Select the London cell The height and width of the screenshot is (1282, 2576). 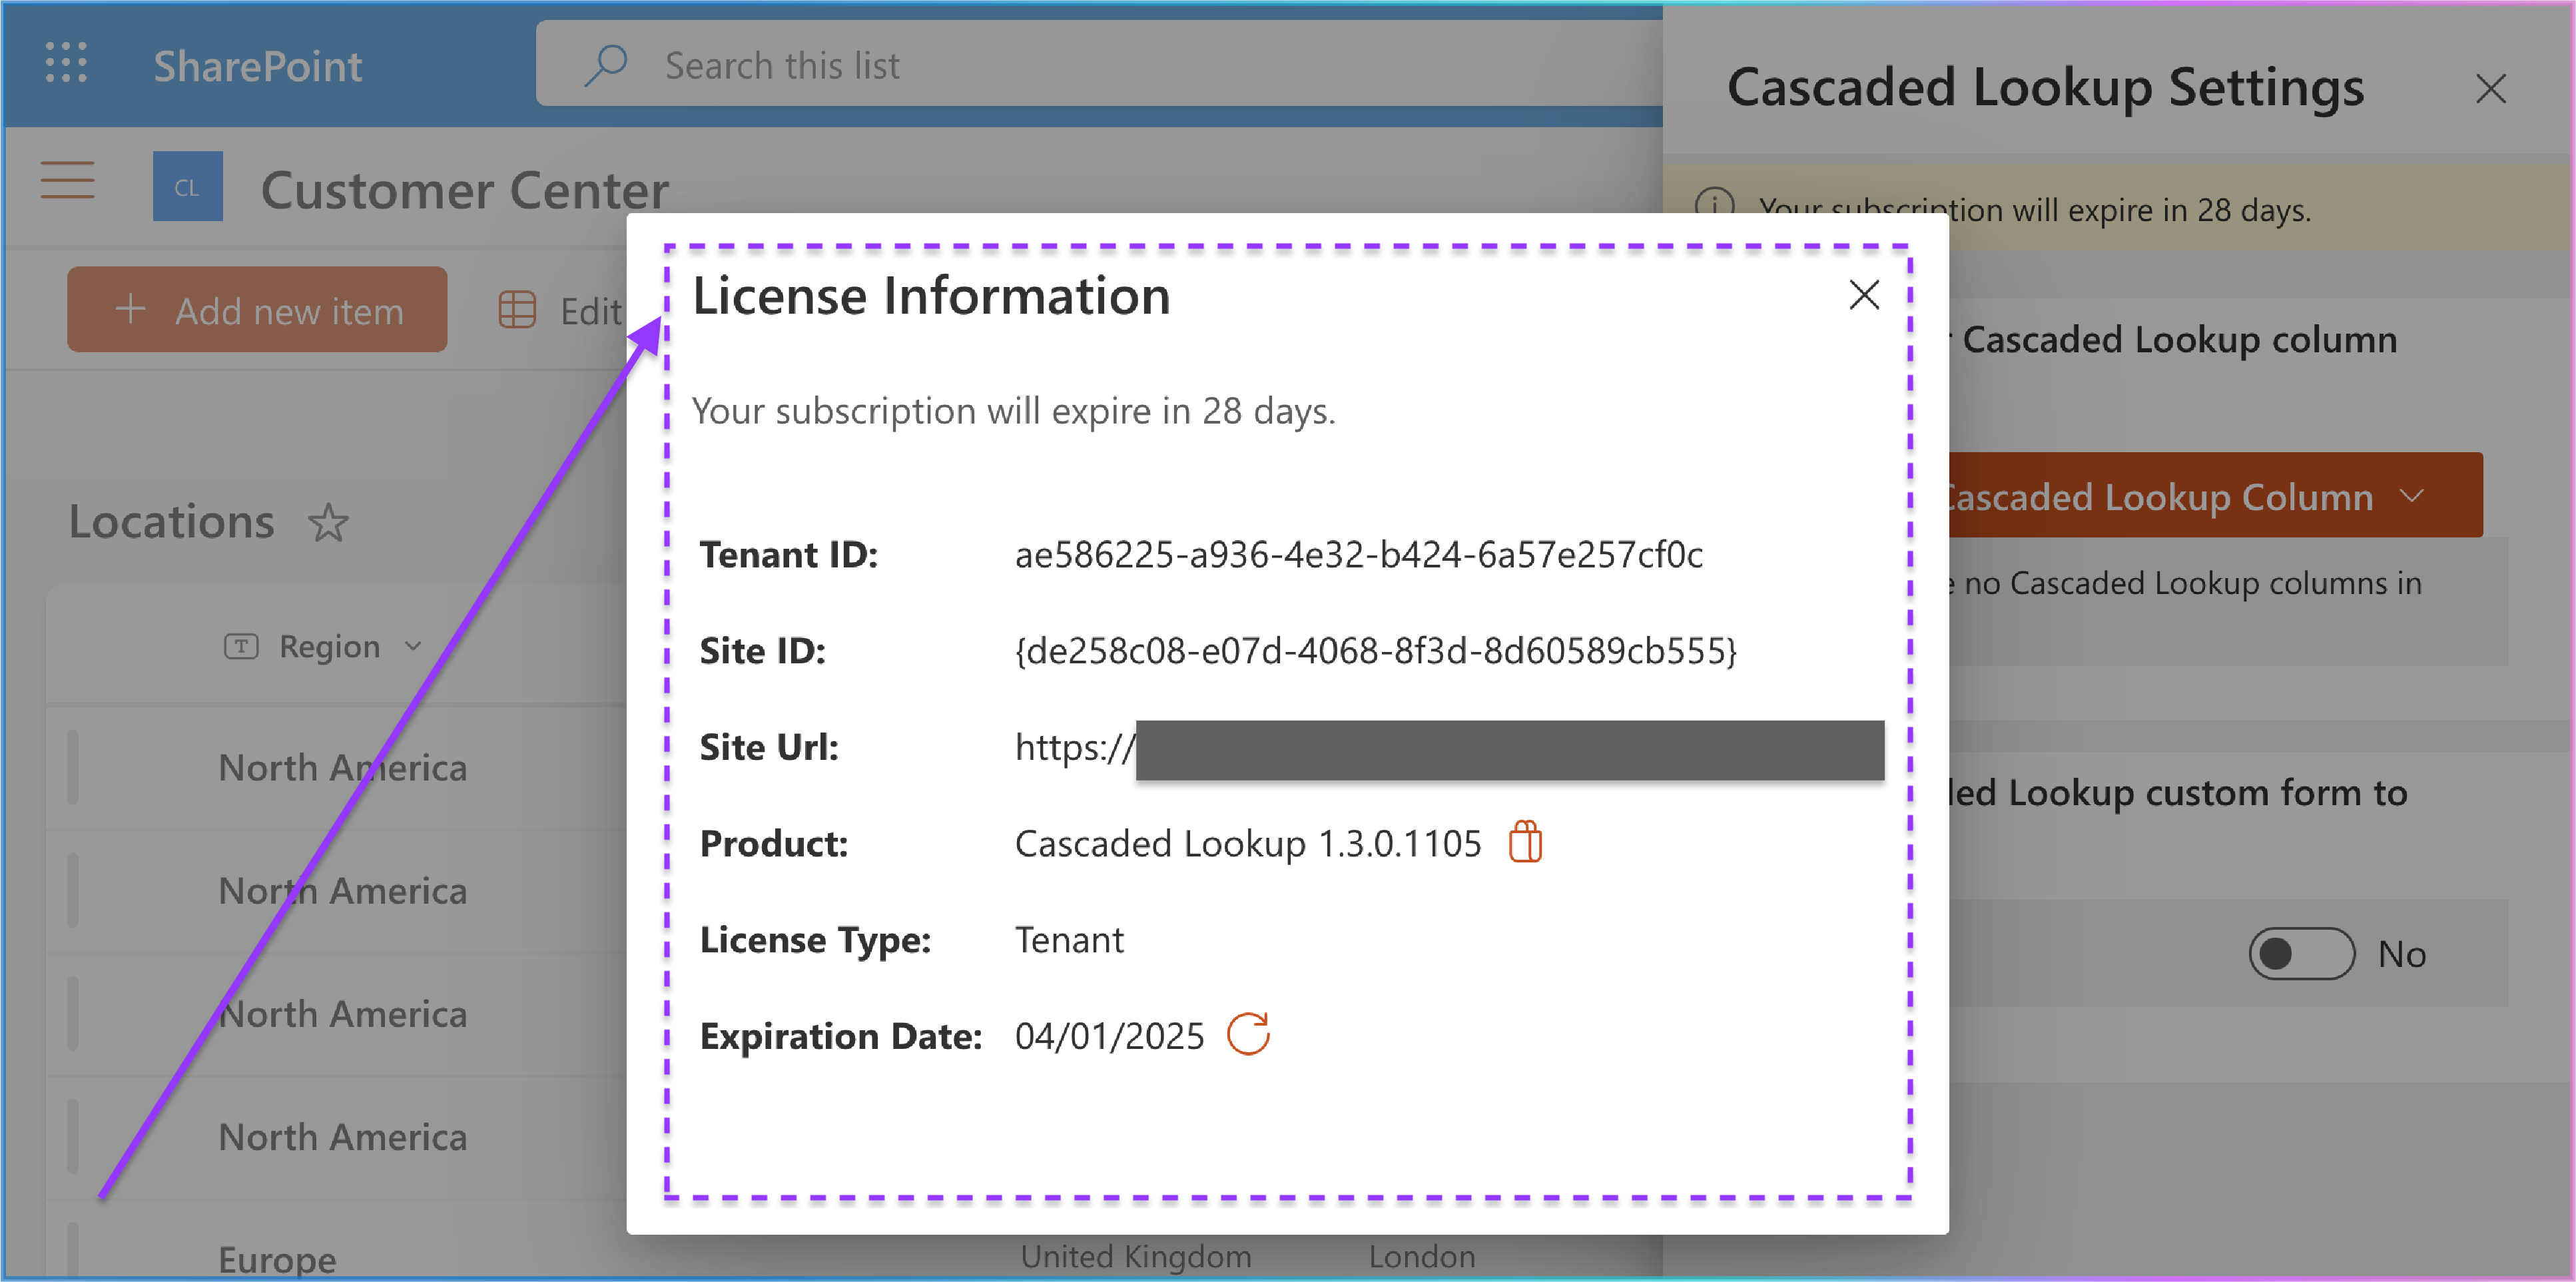coord(1421,1256)
